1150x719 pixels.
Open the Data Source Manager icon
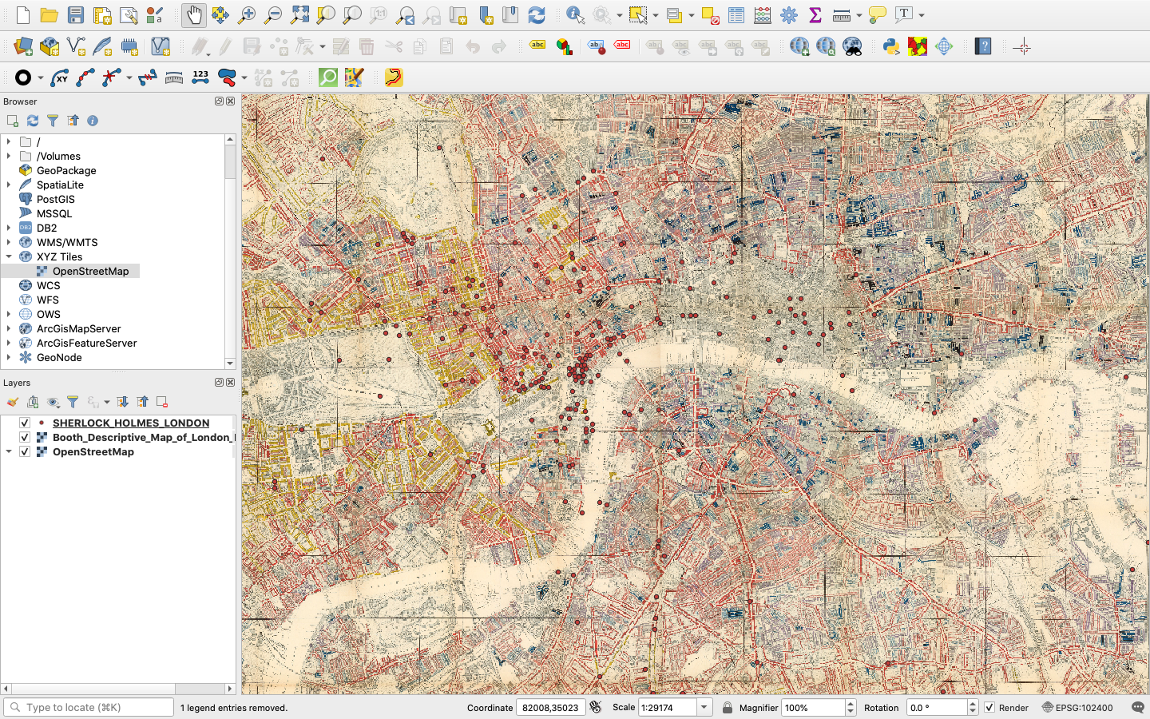[x=23, y=47]
